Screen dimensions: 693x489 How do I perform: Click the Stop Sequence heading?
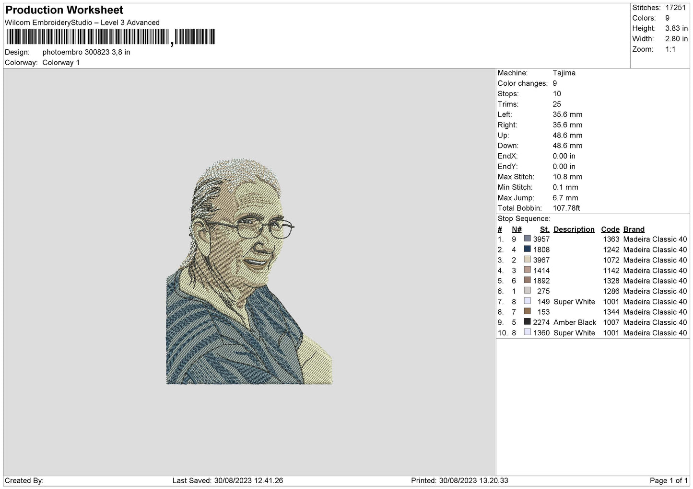click(x=524, y=219)
